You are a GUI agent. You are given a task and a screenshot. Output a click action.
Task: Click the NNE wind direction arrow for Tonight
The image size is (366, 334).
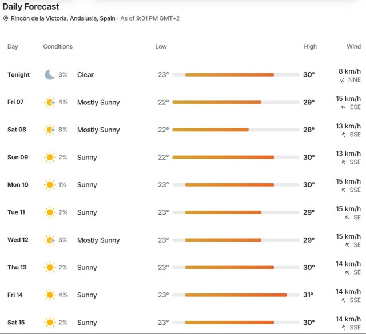click(342, 80)
